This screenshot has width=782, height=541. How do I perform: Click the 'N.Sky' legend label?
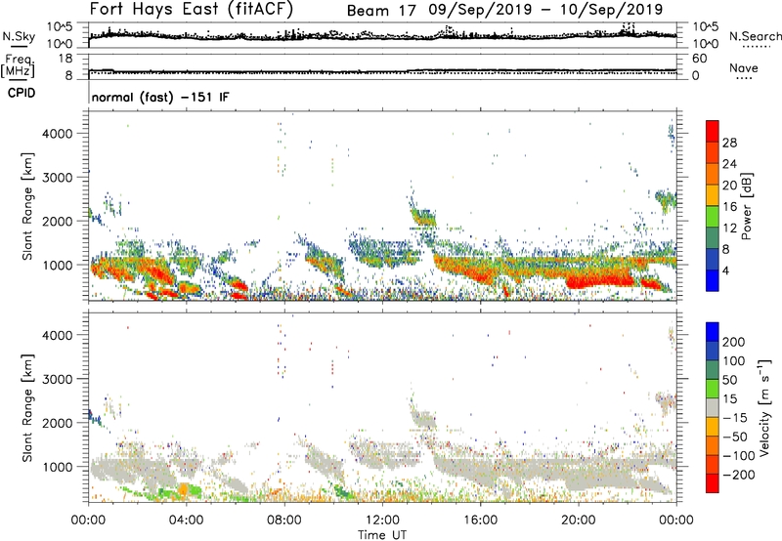tap(19, 36)
